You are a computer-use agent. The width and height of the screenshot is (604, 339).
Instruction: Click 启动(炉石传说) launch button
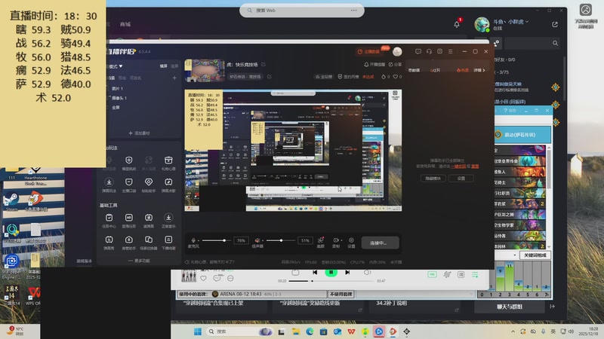click(522, 135)
